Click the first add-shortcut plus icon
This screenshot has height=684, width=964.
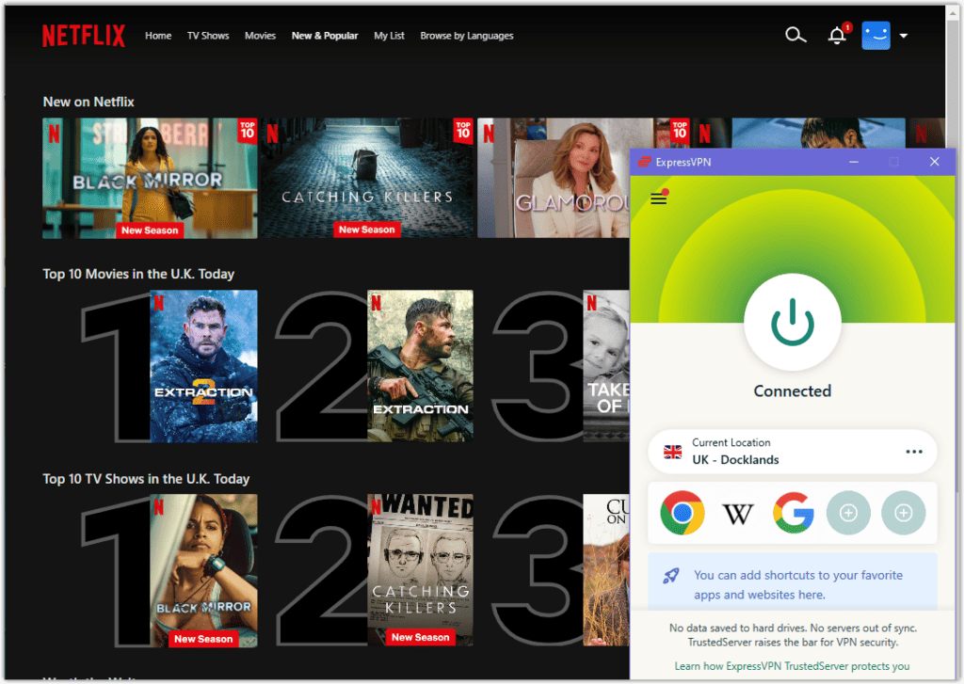click(x=848, y=513)
